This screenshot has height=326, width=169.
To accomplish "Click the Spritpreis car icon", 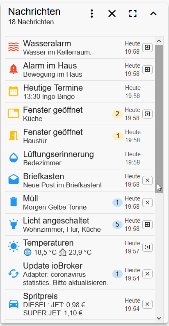I will click(14, 304).
